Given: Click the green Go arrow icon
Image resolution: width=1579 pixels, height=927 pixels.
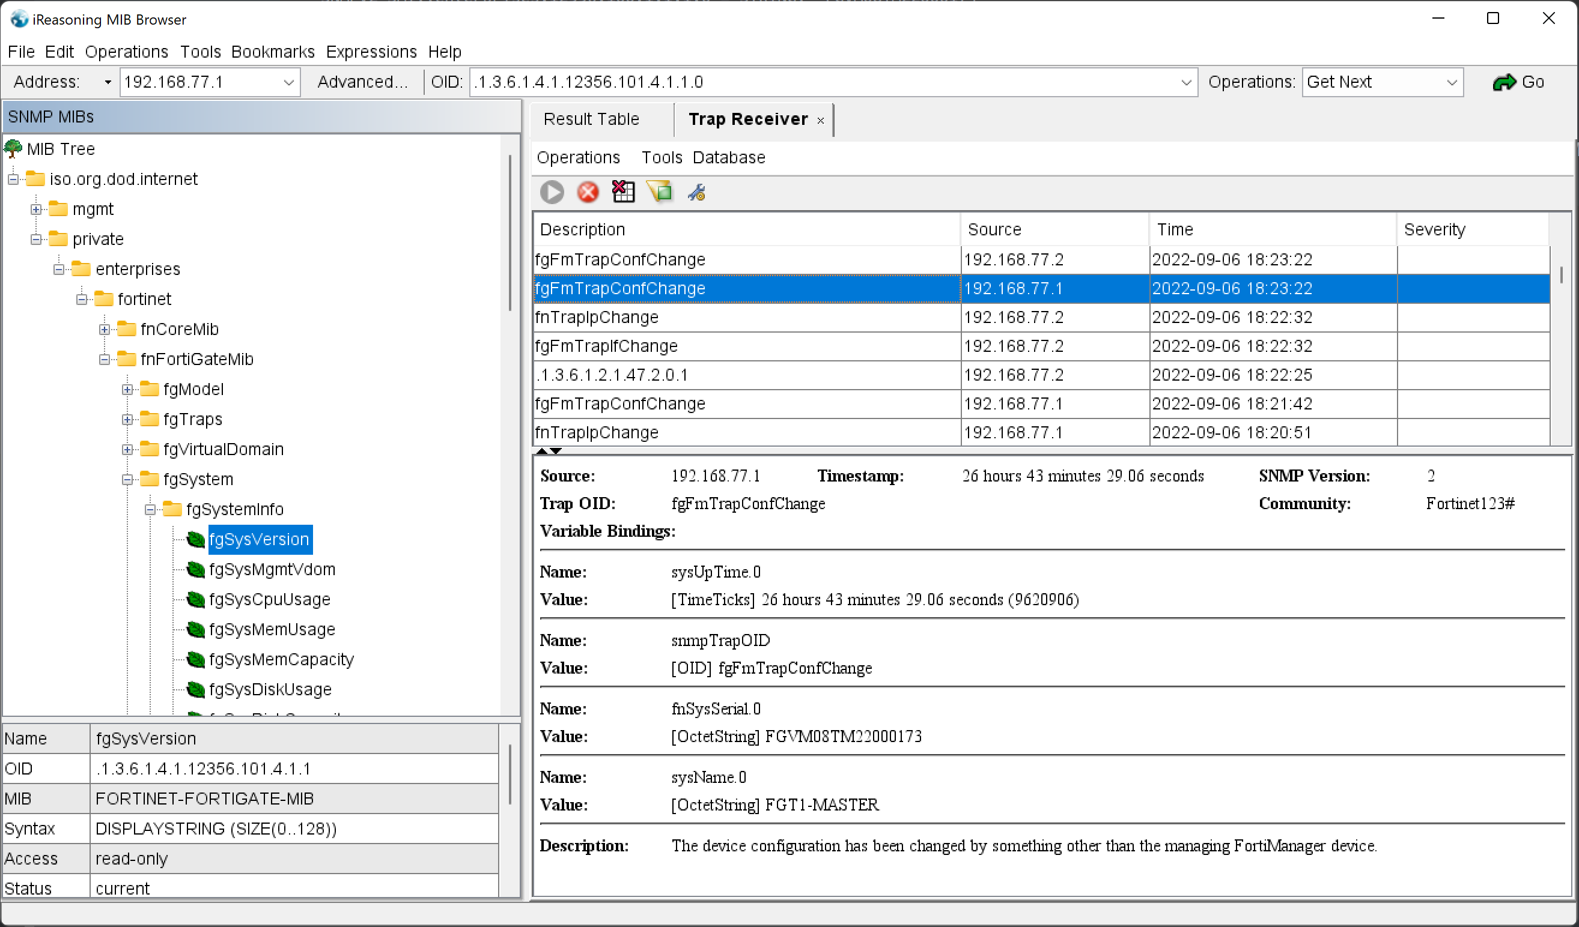Looking at the screenshot, I should 1504,82.
